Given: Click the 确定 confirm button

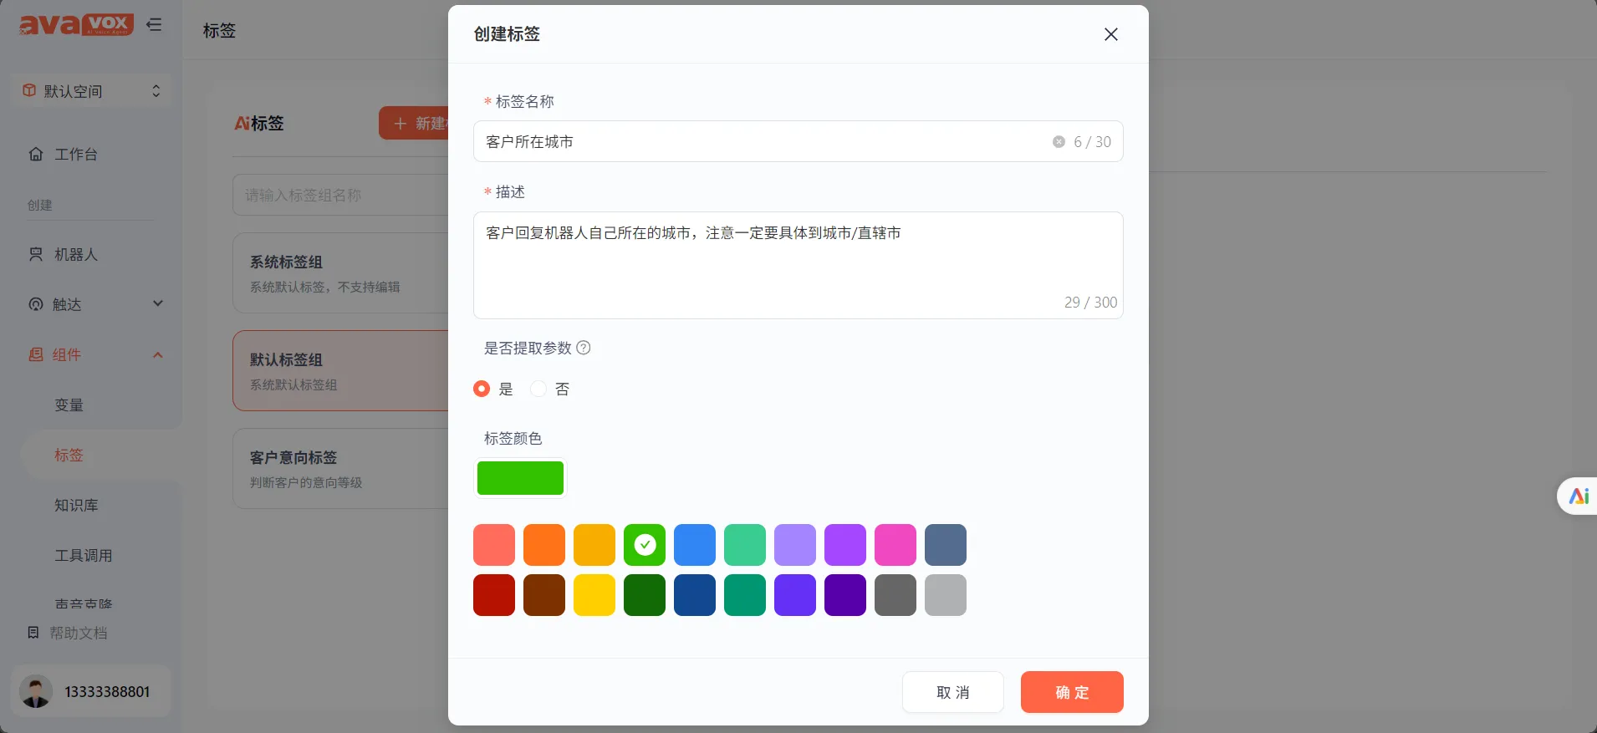Looking at the screenshot, I should click(x=1071, y=692).
